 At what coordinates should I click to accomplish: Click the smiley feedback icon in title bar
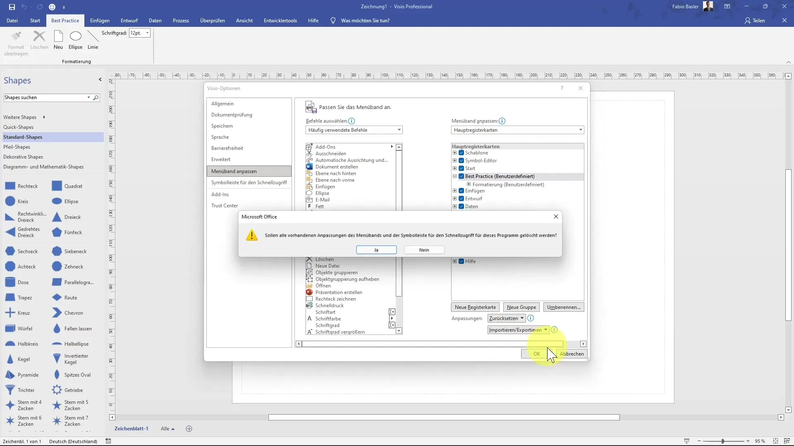coord(52,7)
